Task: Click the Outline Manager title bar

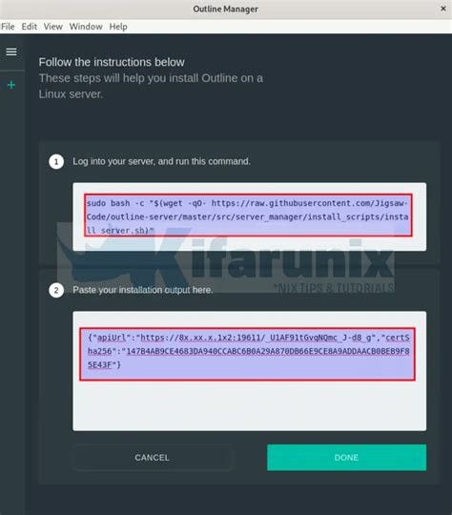Action: tap(226, 10)
